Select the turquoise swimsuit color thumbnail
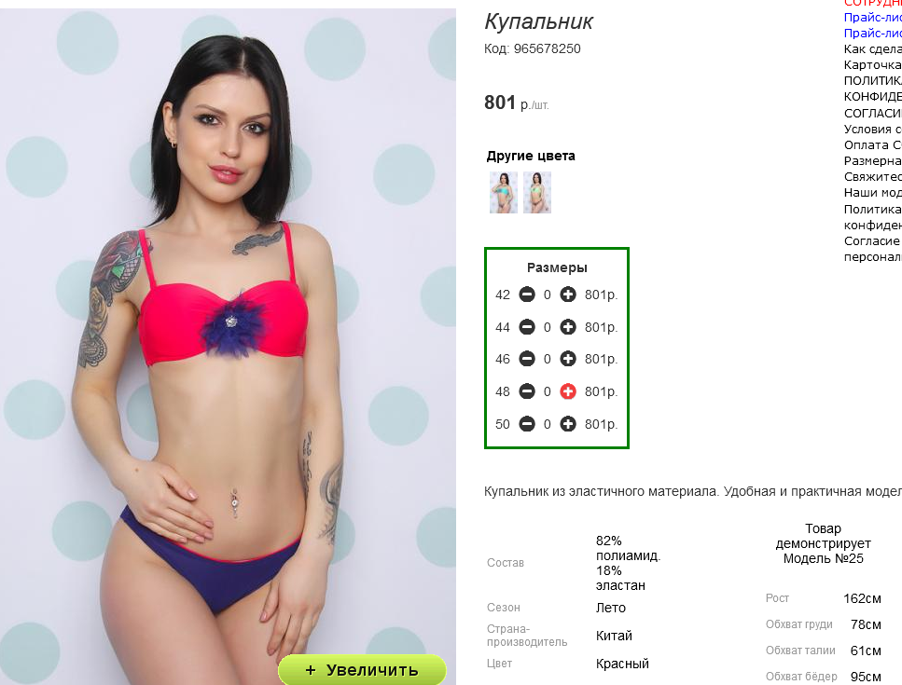Screen dimensions: 902x685 click(x=504, y=193)
